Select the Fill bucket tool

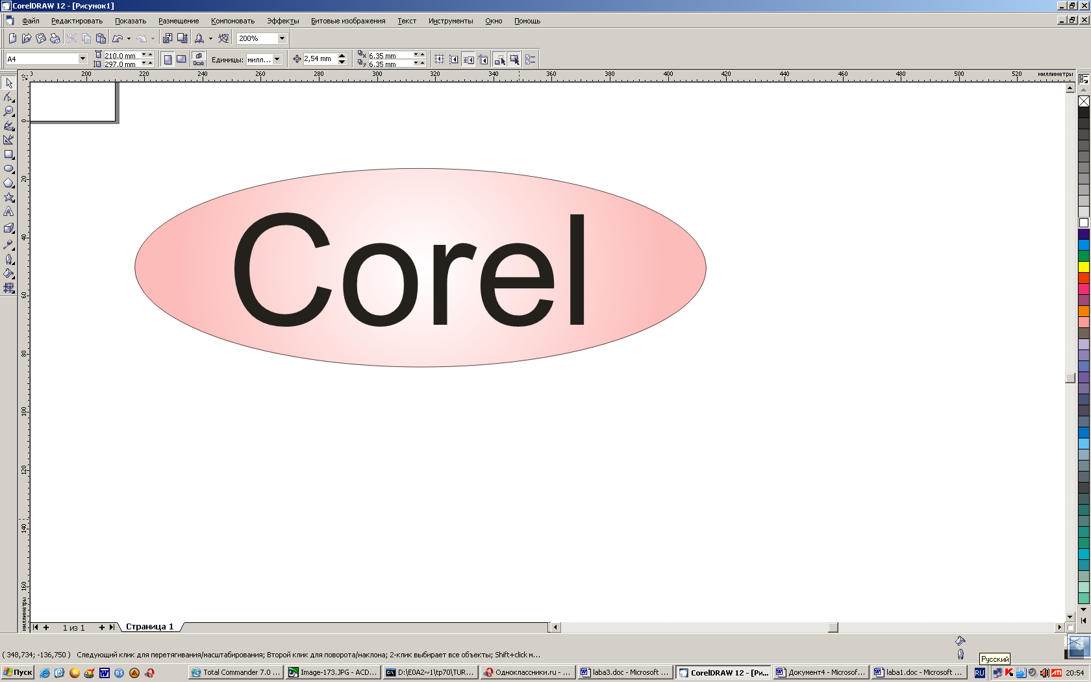(9, 273)
